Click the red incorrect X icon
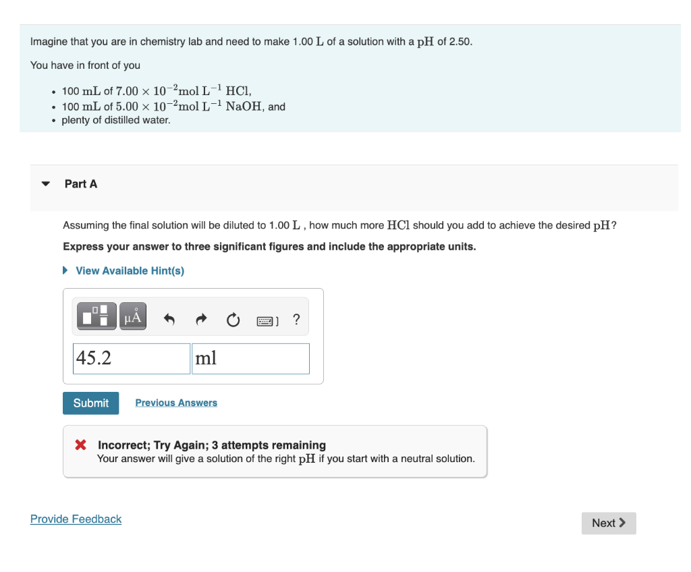Viewport: 691px width, 572px height. [79, 445]
